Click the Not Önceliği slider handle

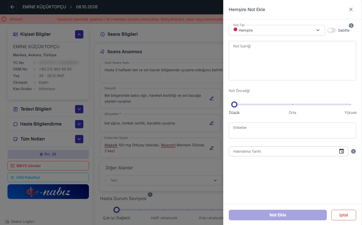tap(234, 104)
